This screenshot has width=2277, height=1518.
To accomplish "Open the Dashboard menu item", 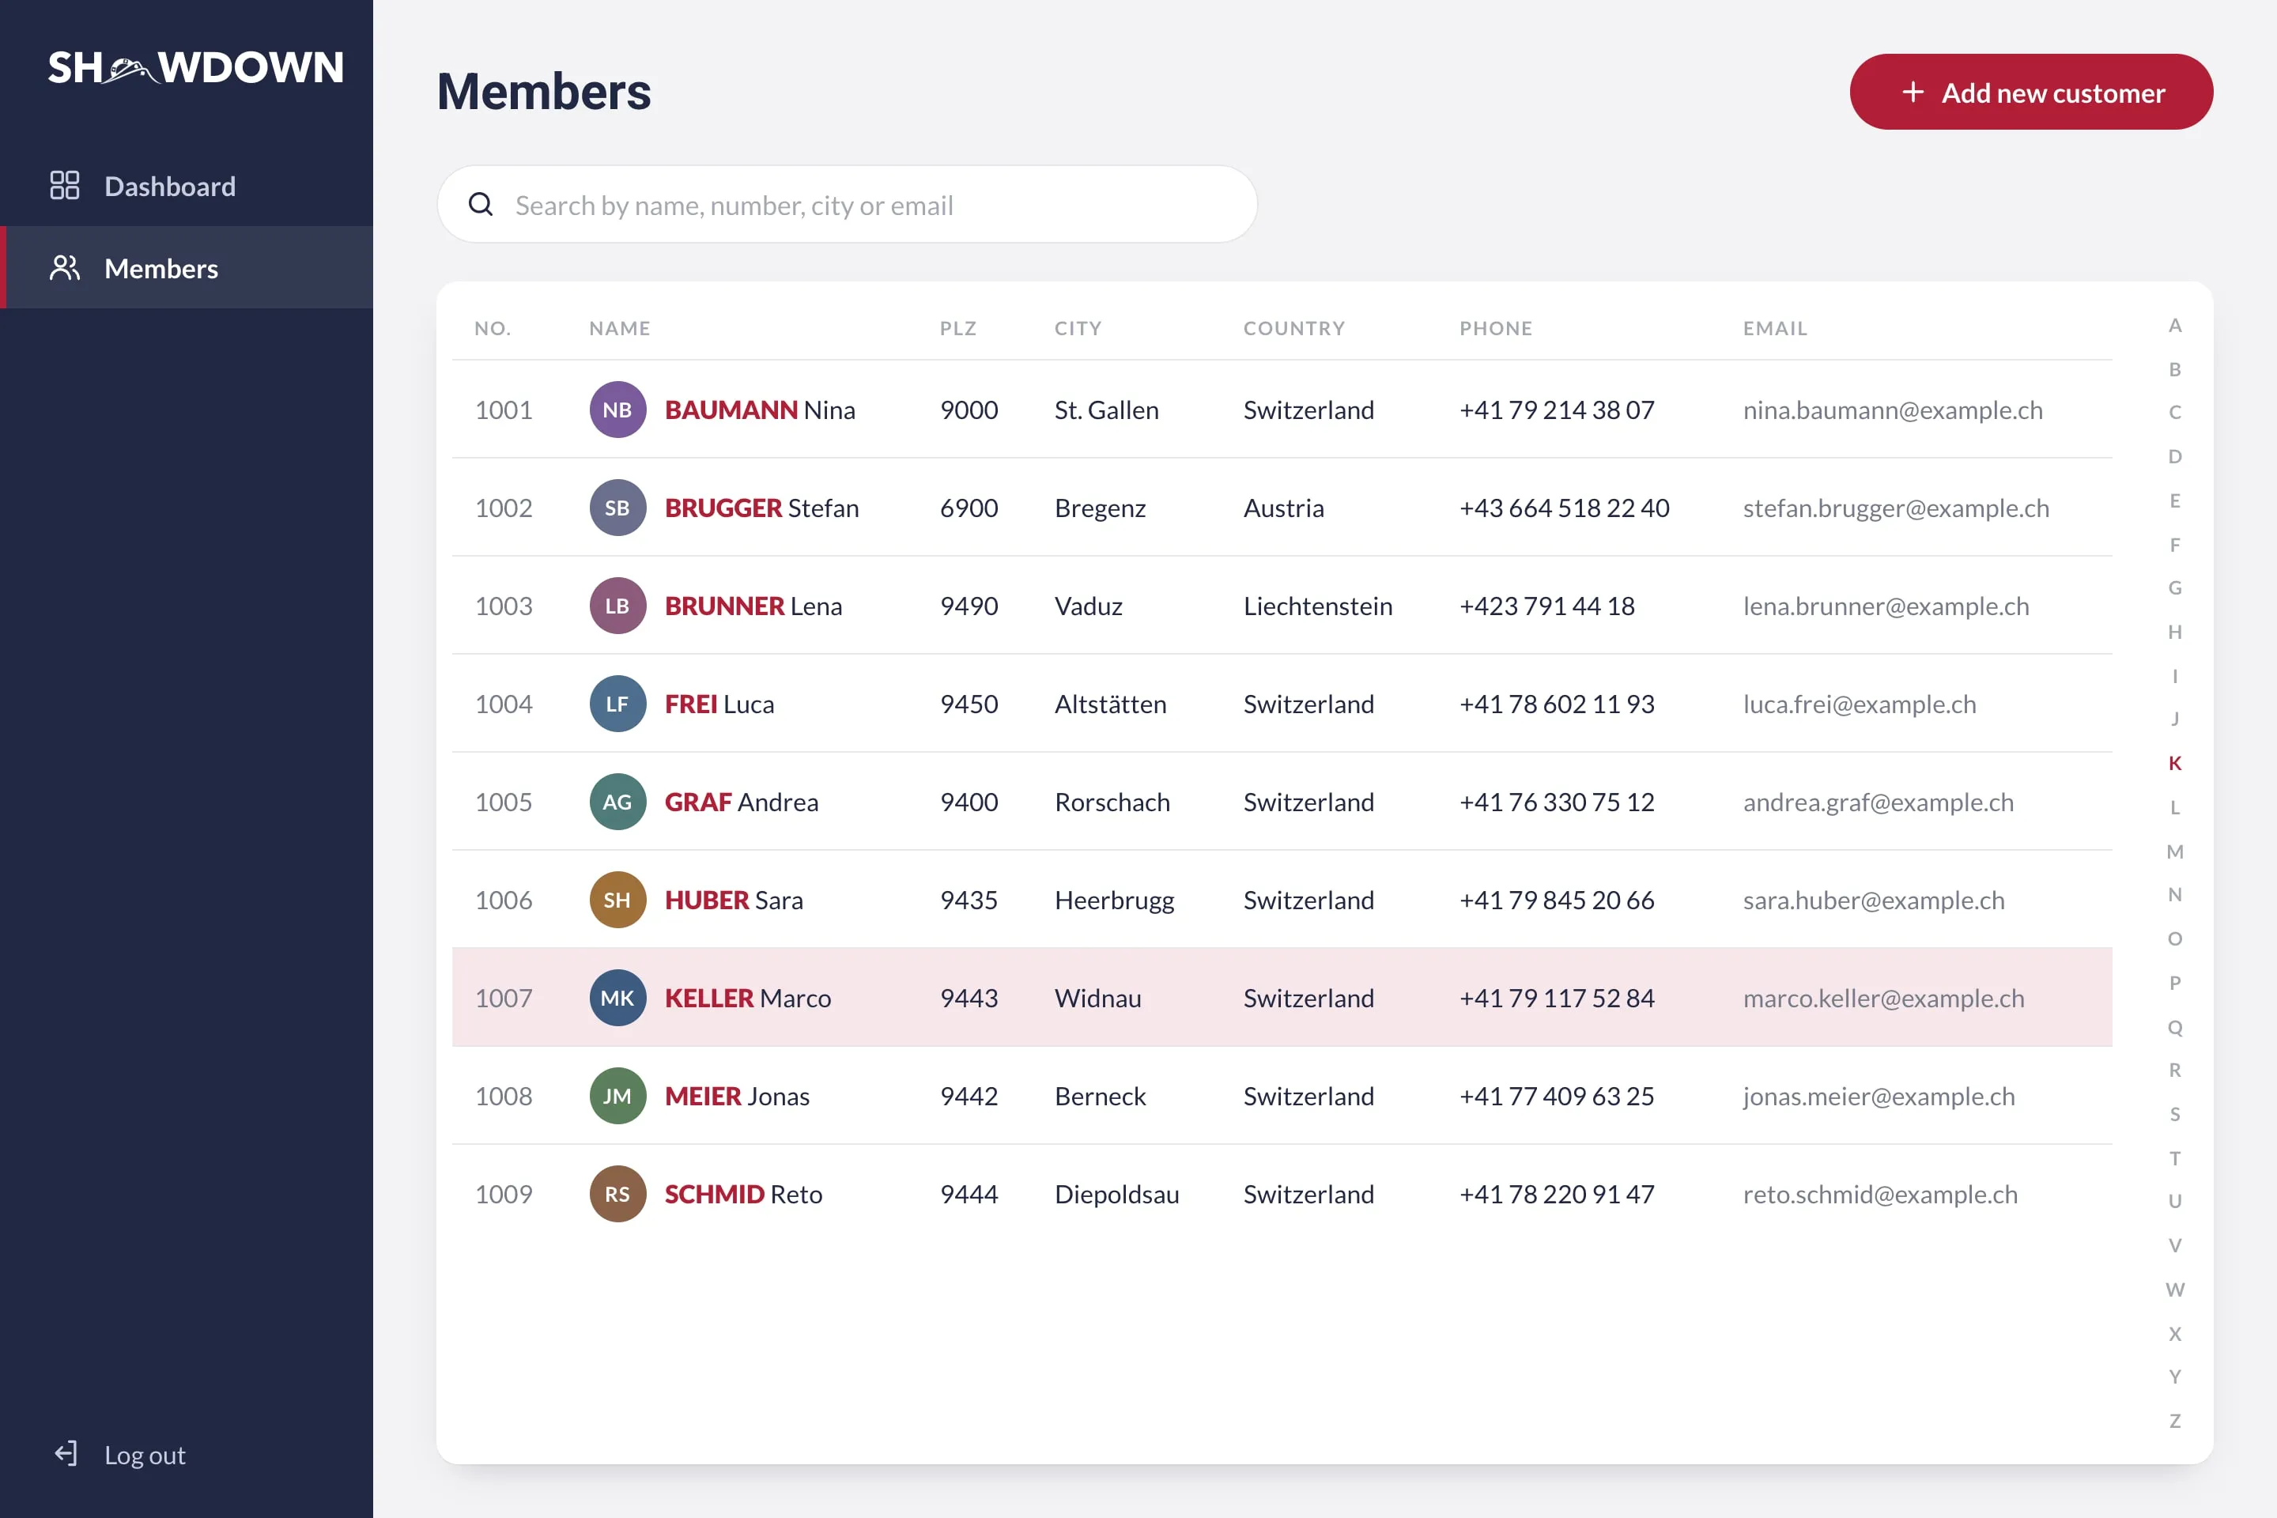I will [x=187, y=186].
